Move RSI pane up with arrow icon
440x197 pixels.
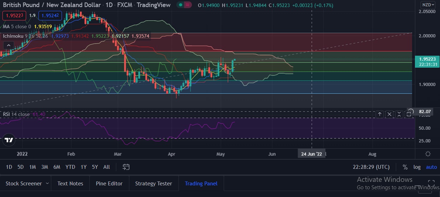coord(380,114)
